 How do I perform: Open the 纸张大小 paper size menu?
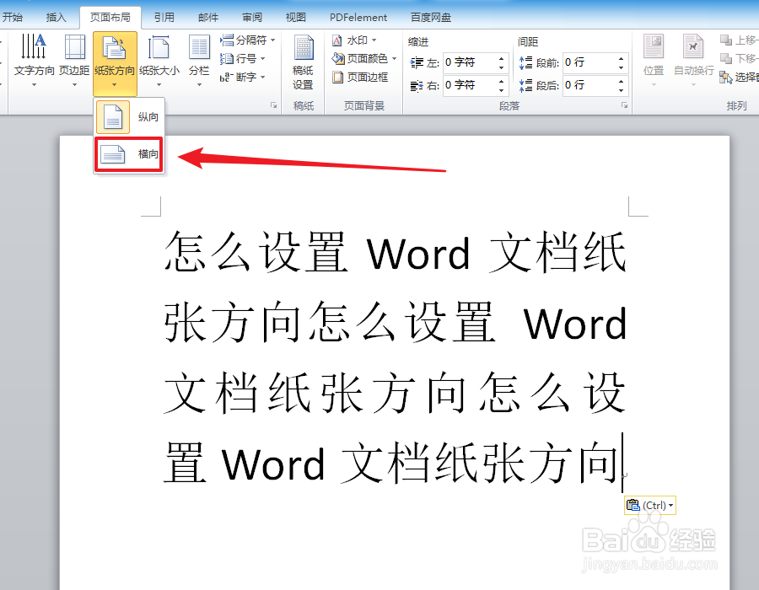[159, 60]
